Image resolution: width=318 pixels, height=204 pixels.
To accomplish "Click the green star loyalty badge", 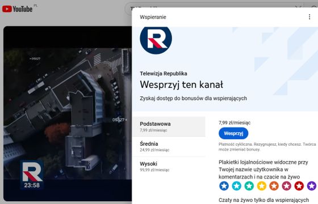I will tap(249, 186).
